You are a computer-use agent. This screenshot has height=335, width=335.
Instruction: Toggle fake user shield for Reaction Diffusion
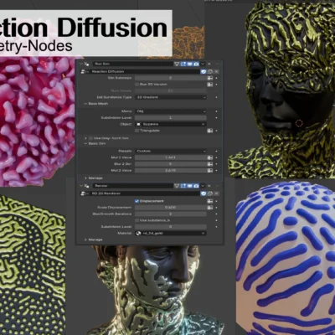pos(204,71)
